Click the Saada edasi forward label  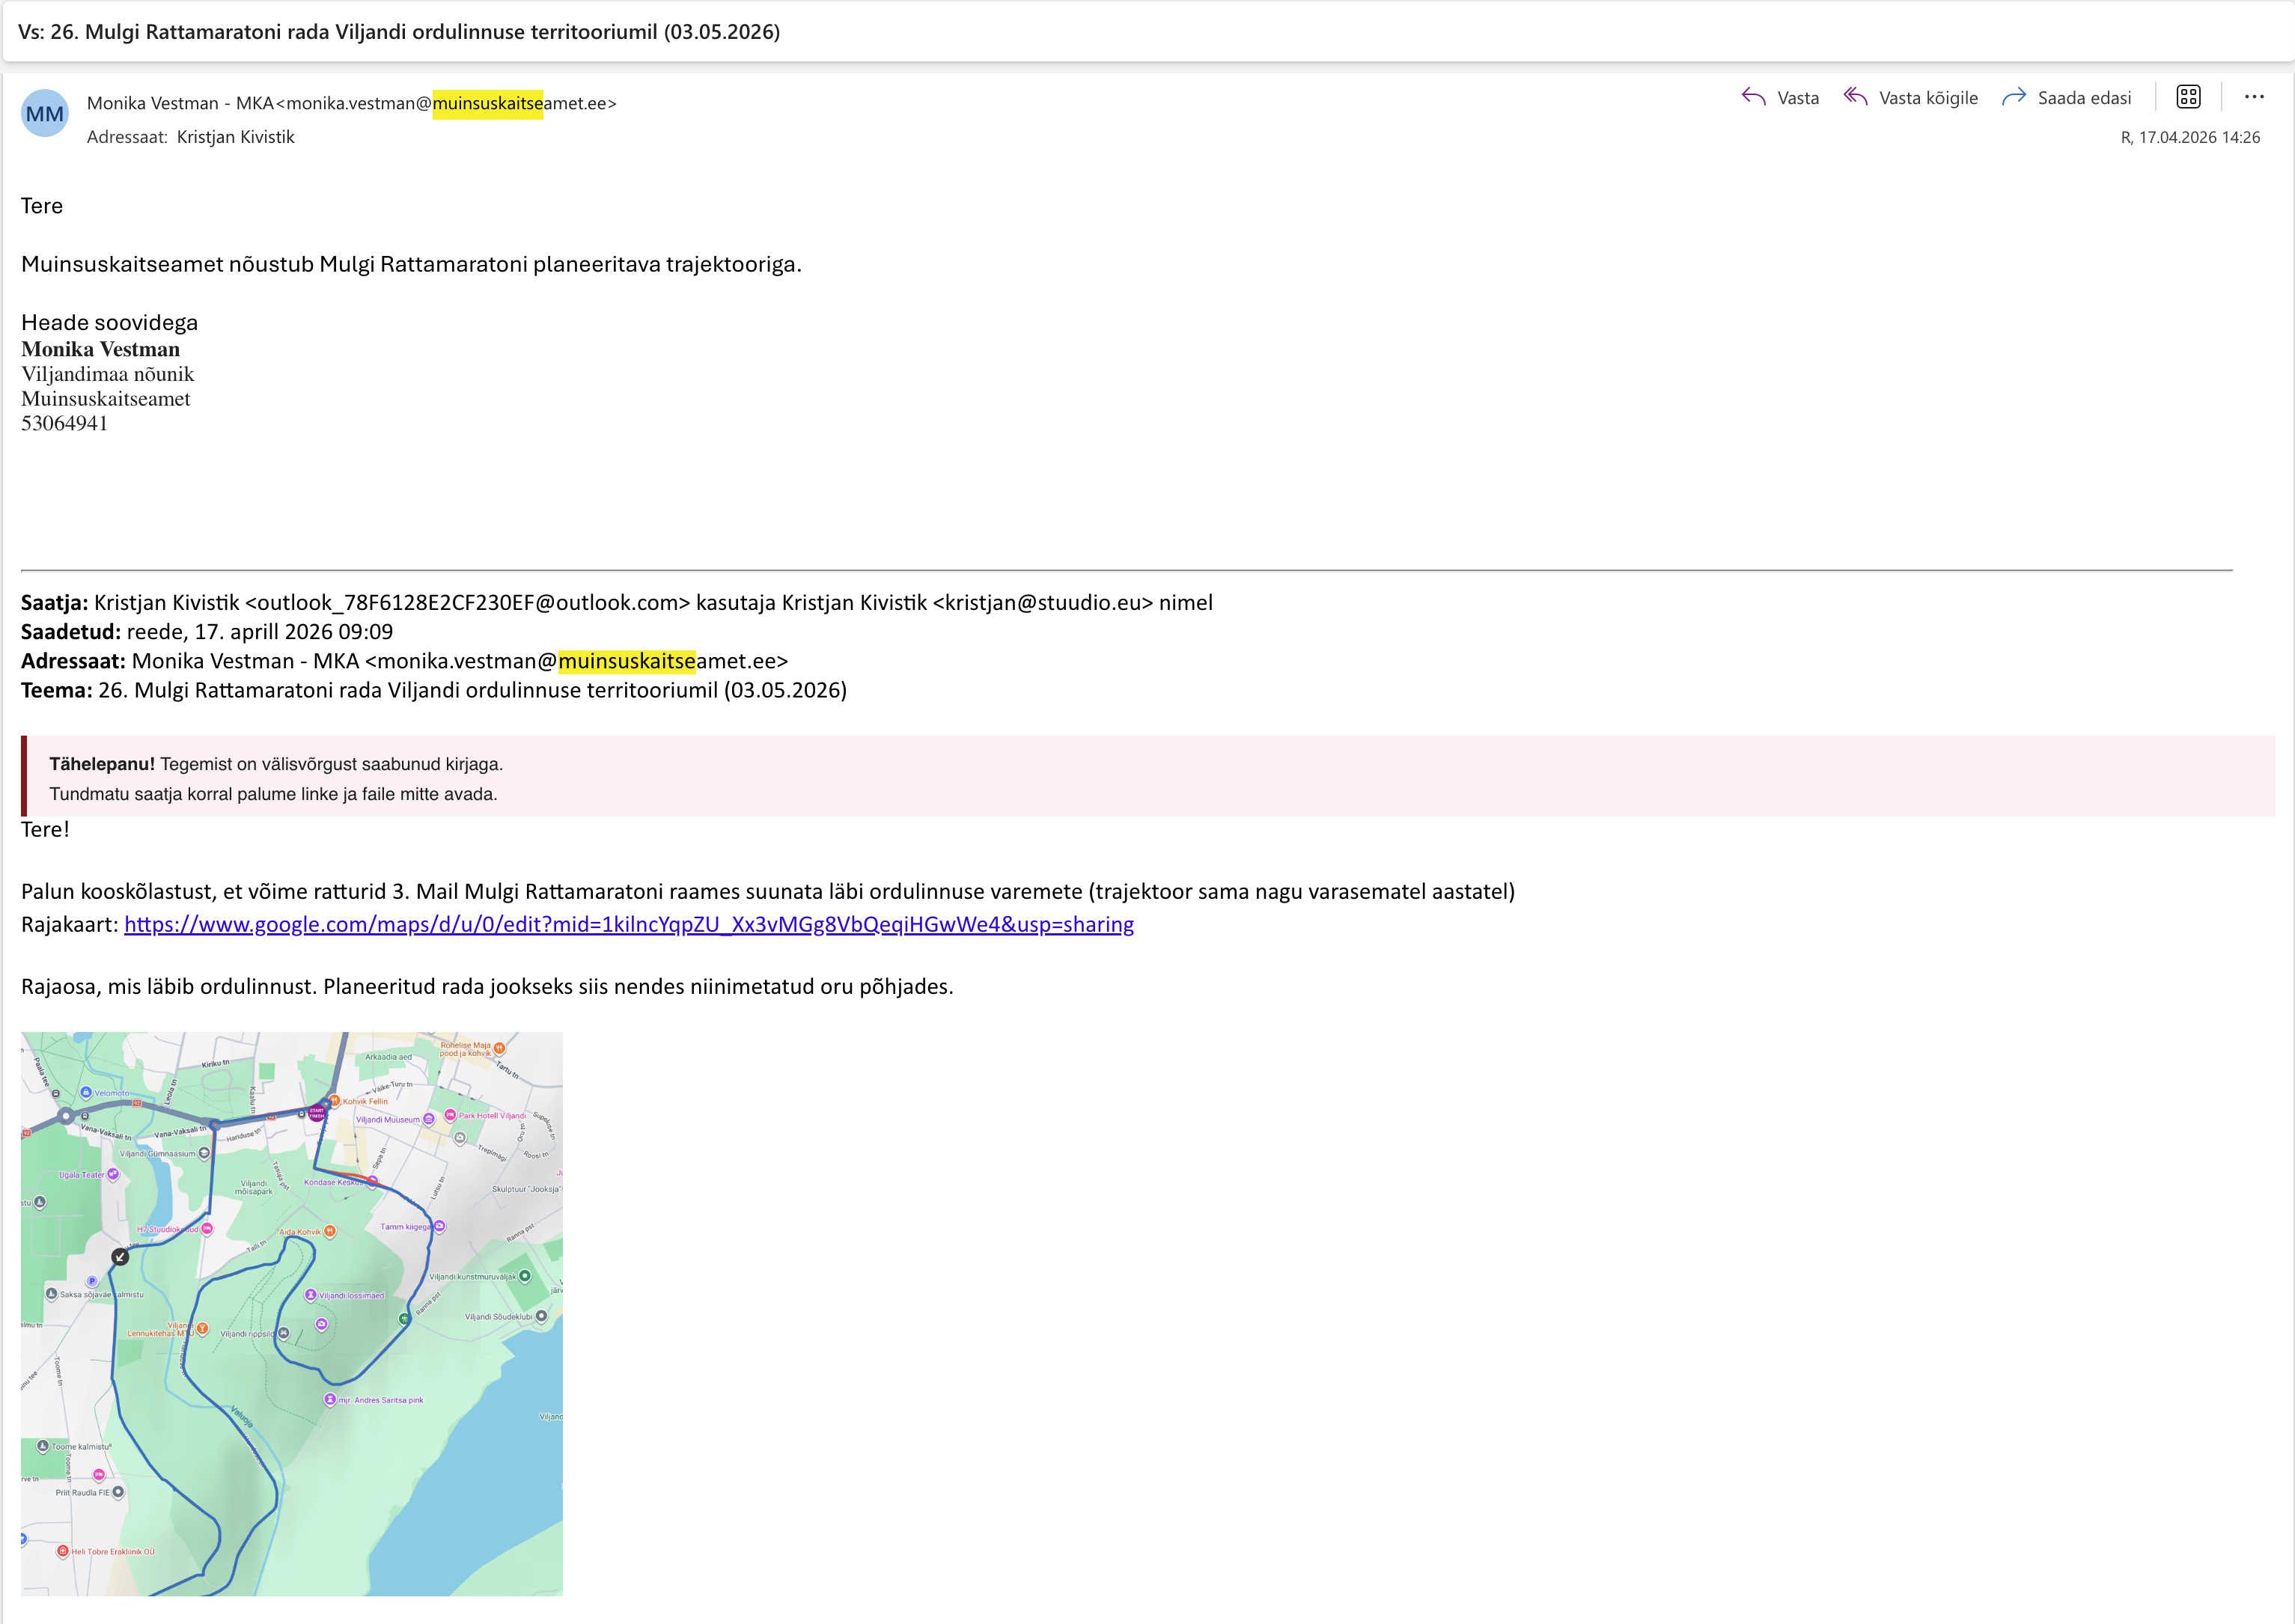pyautogui.click(x=2084, y=98)
